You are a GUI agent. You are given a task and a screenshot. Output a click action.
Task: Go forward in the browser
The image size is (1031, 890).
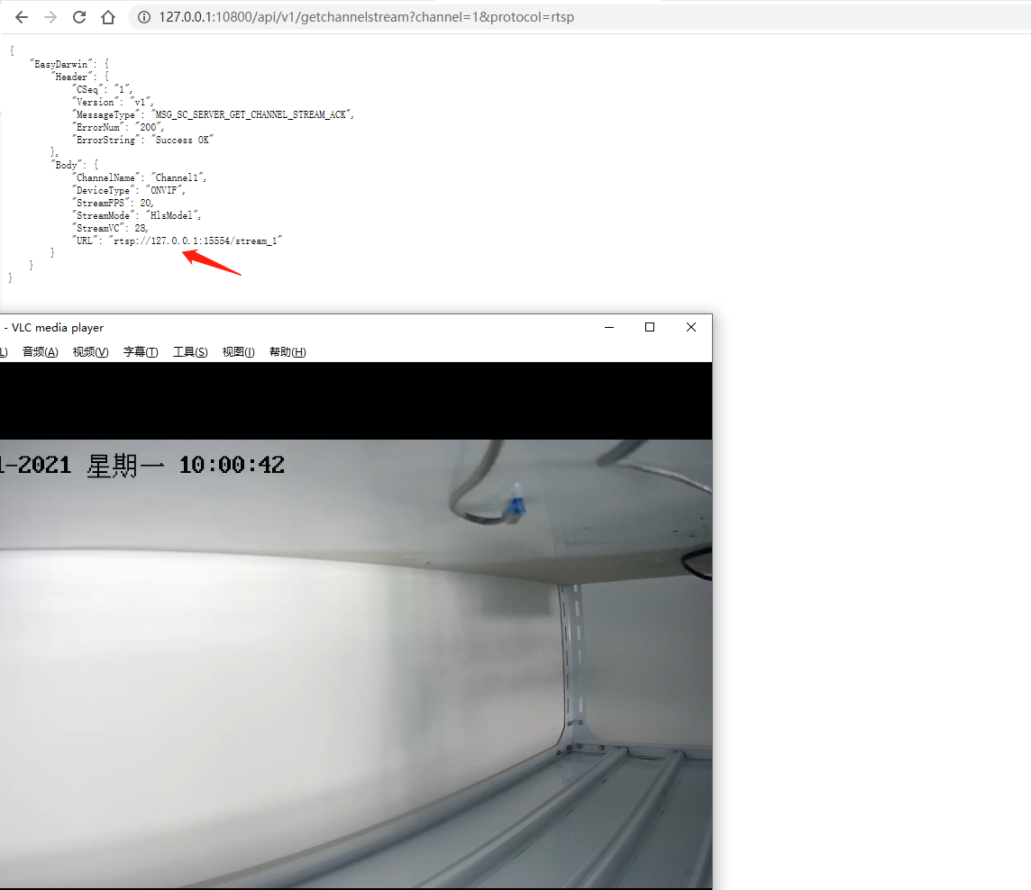click(50, 17)
